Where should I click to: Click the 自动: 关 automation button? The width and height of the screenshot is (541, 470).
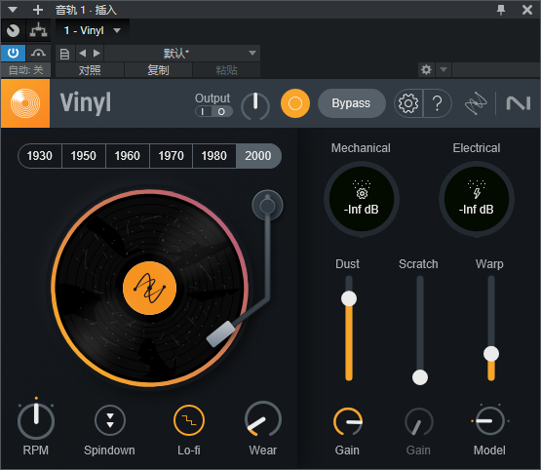pos(26,70)
